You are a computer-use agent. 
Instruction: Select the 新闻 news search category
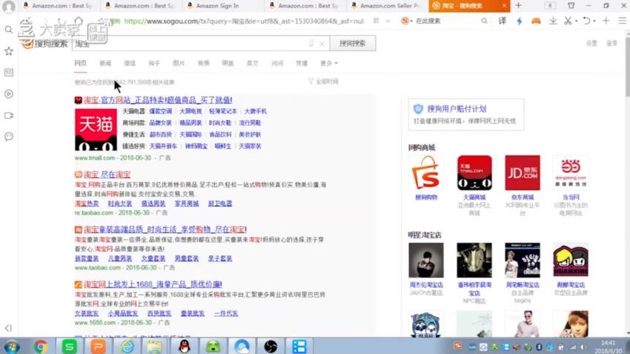(x=105, y=63)
